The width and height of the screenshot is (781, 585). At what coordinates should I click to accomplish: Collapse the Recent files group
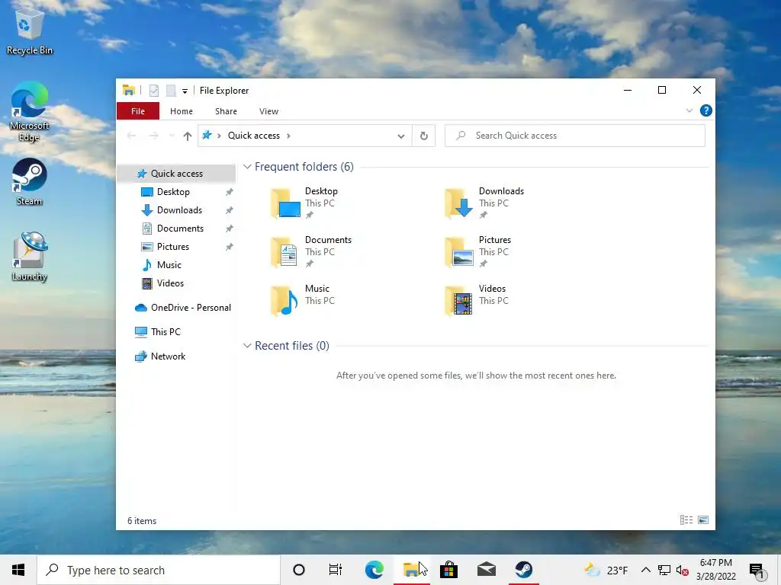247,346
